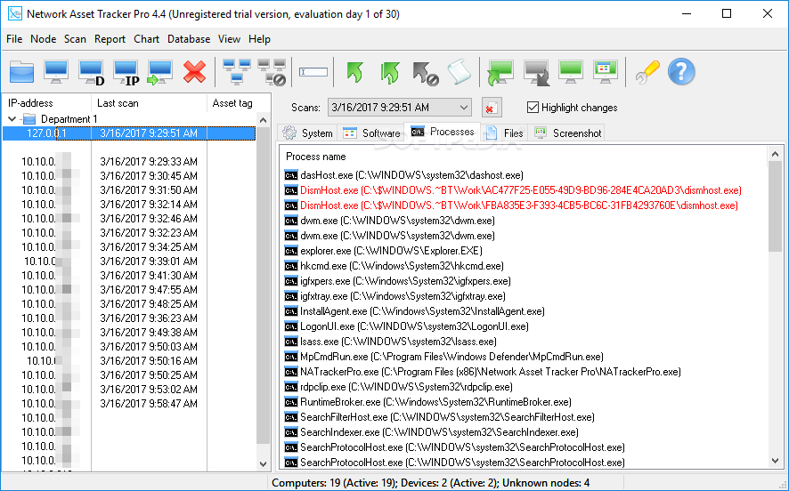Viewport: 789px width, 491px height.
Task: Open the Node menu
Action: (x=44, y=39)
